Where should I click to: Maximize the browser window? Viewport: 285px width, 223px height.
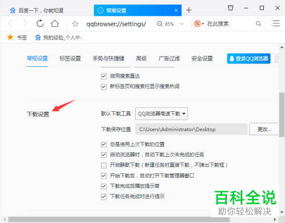pyautogui.click(x=262, y=8)
